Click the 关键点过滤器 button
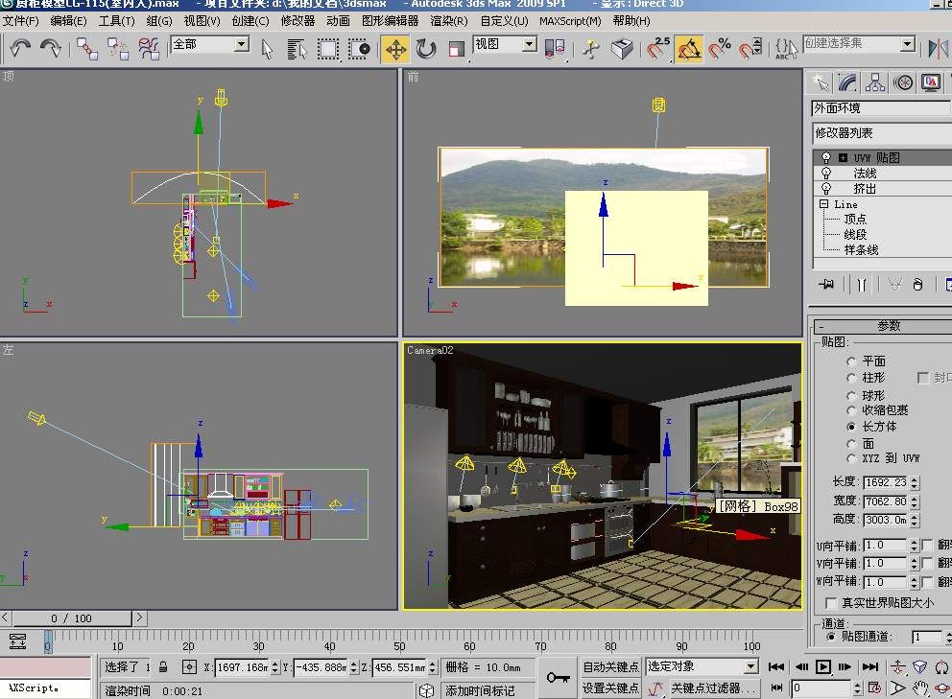952x699 pixels. pos(713,688)
